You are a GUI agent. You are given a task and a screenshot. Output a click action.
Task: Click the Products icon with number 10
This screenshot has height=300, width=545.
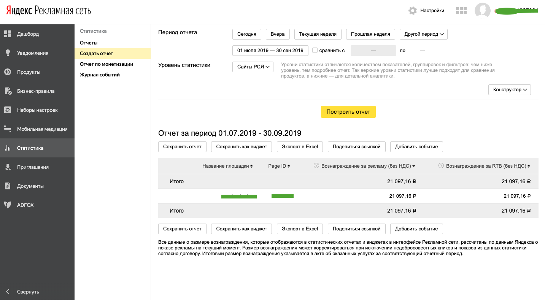coord(8,72)
